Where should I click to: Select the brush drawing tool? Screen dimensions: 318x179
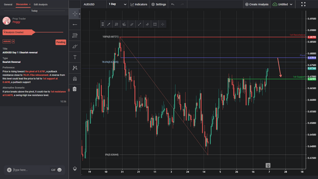(x=75, y=46)
